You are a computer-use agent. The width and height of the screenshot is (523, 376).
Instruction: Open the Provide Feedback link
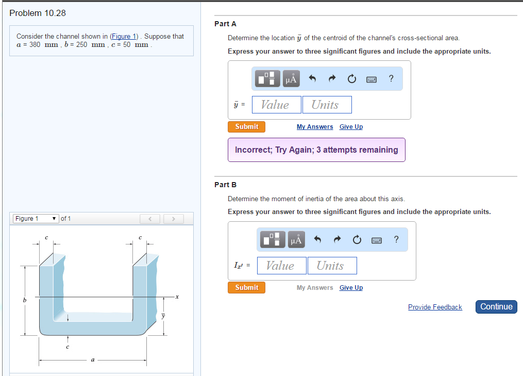click(435, 307)
